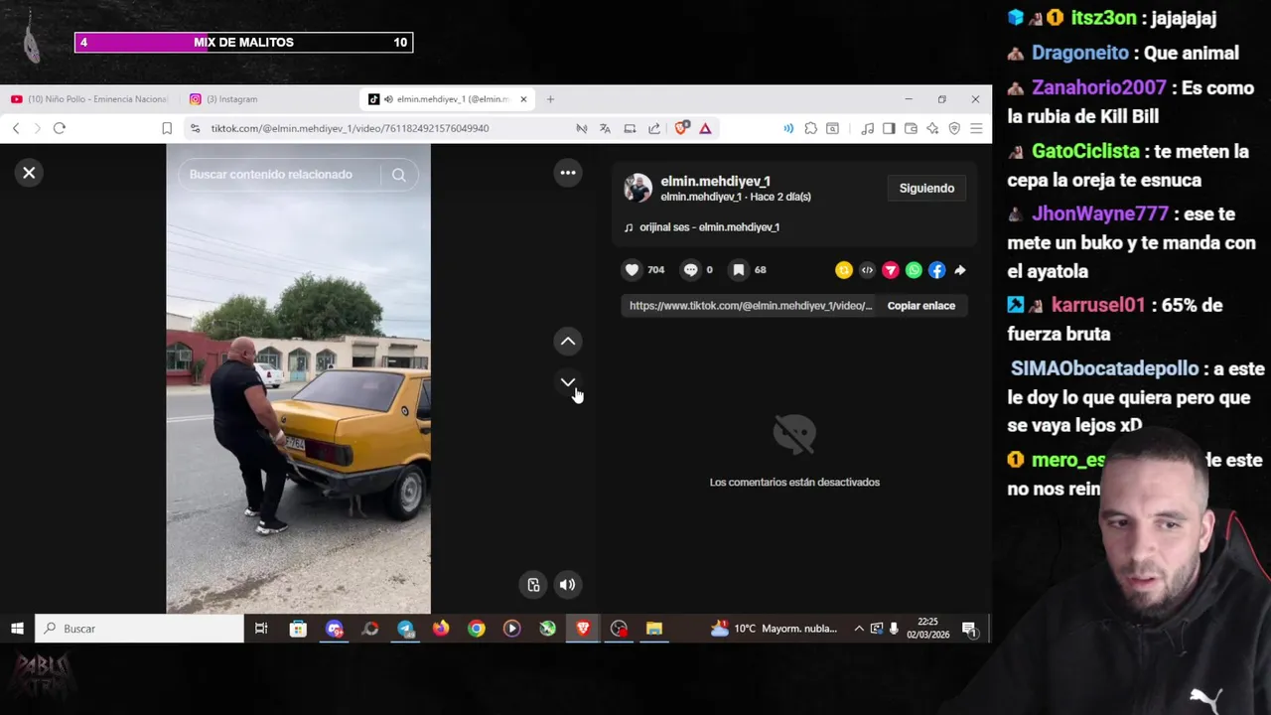Click the Siguiendo follow button
The image size is (1271, 715).
click(926, 189)
